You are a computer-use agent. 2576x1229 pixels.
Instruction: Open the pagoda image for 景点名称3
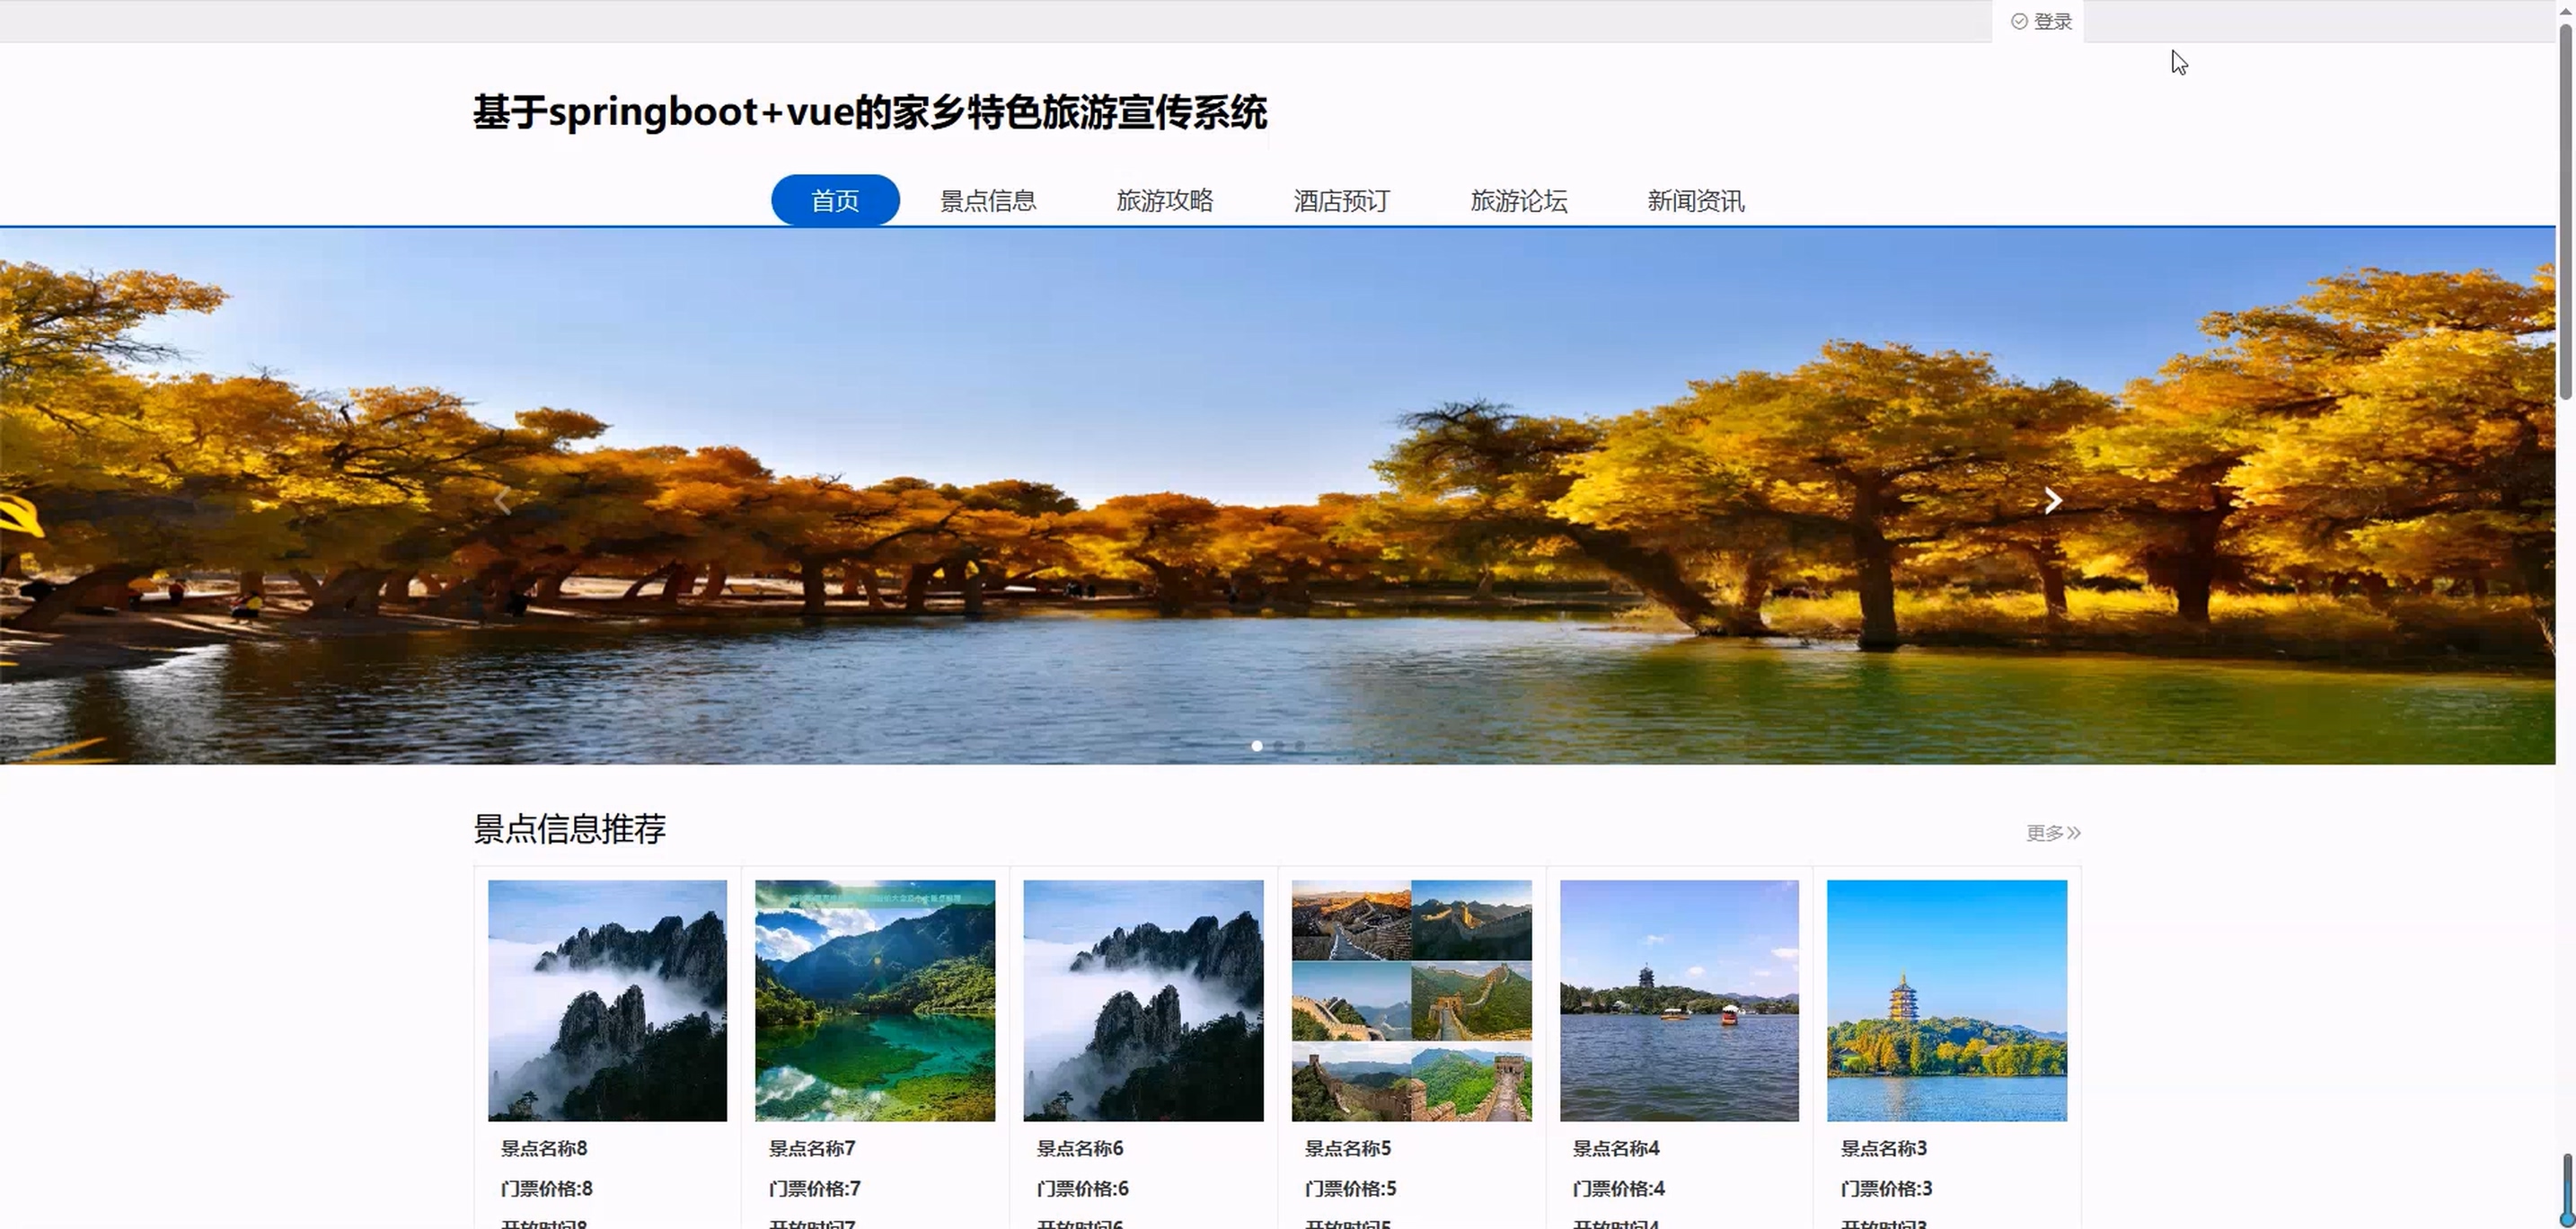point(1946,1000)
